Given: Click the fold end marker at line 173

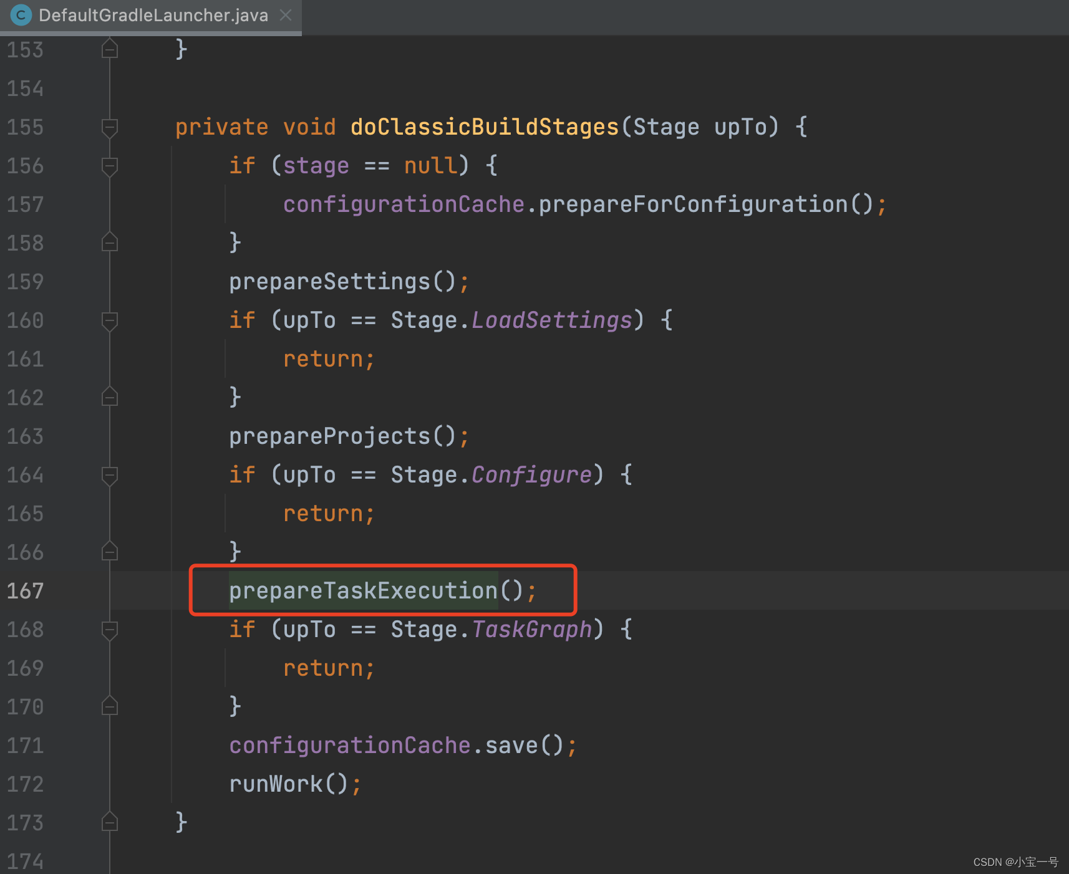Looking at the screenshot, I should tap(110, 822).
